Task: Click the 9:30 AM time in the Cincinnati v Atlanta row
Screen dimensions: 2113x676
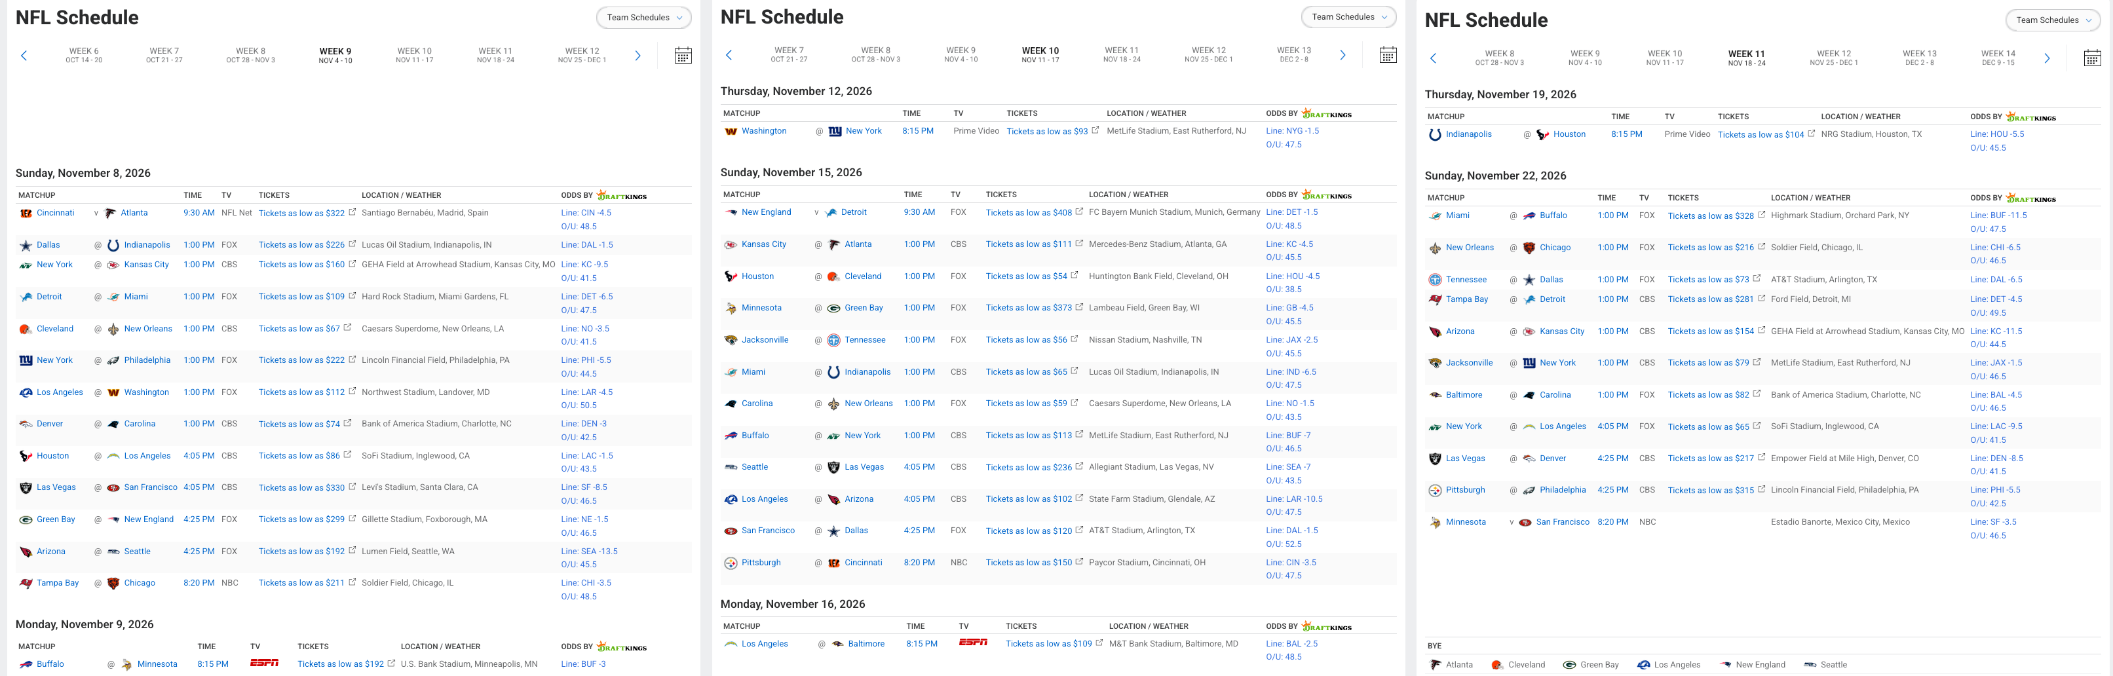Action: point(199,212)
